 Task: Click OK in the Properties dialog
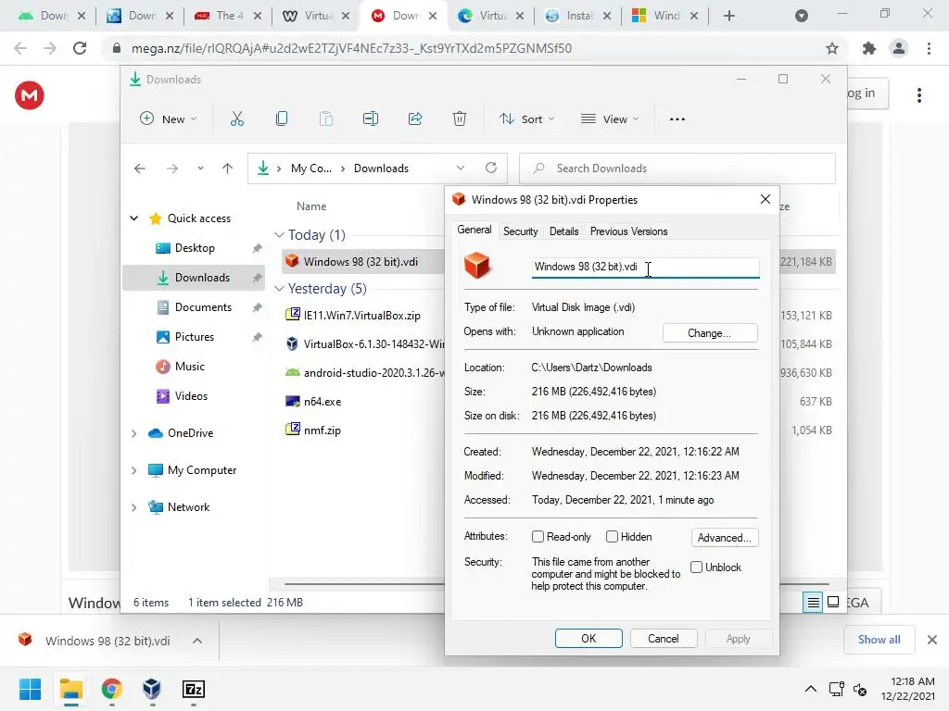[x=588, y=639]
